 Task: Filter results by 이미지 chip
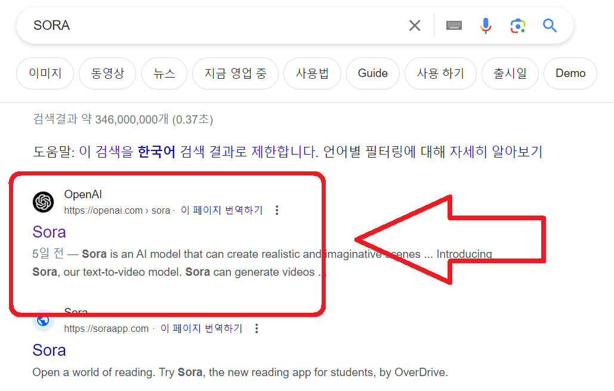click(45, 73)
